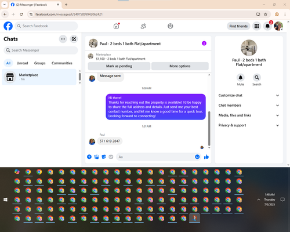Click the purple Hi there message bubble

155,107
